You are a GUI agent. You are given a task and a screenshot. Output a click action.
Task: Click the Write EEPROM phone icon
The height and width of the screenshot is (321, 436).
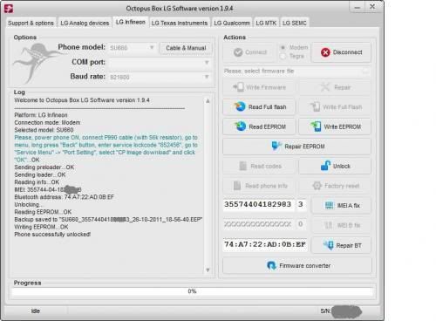(316, 126)
